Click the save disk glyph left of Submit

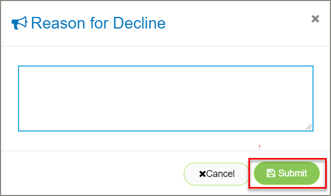tap(271, 173)
